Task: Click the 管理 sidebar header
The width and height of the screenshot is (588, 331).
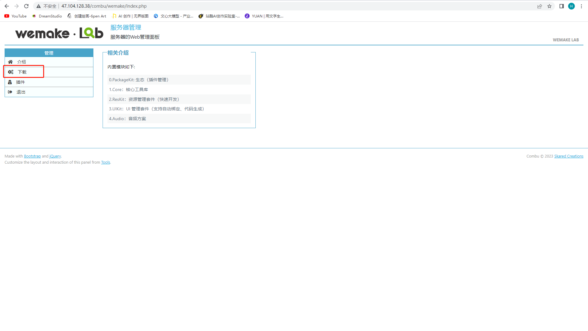Action: pos(49,53)
